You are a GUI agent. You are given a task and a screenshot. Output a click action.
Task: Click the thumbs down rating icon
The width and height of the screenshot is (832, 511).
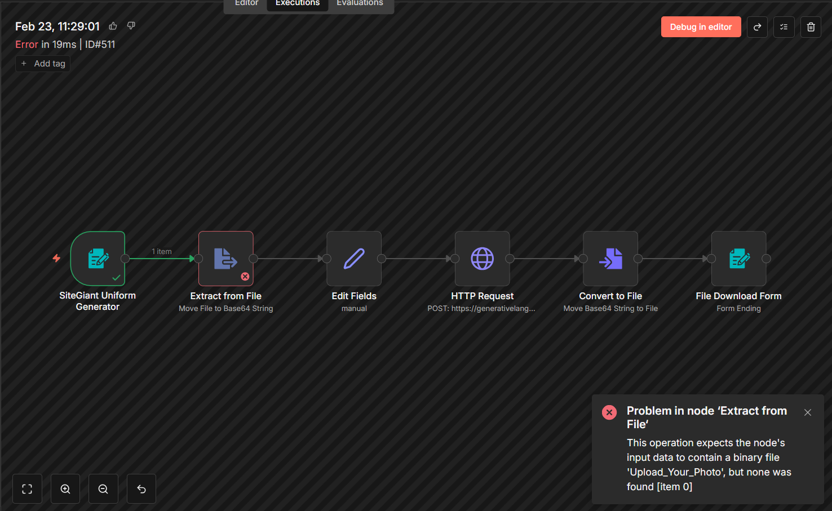131,26
